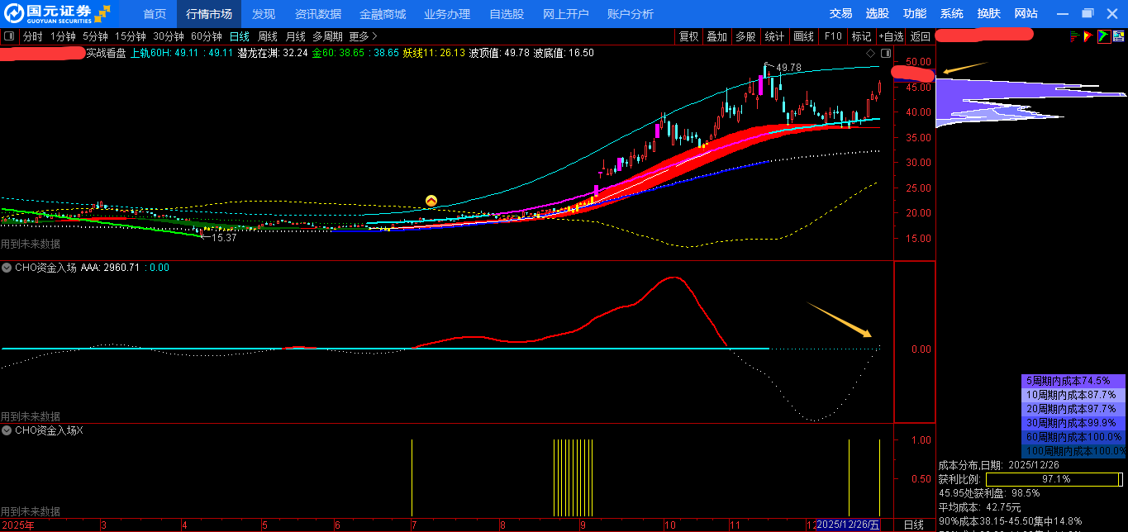The image size is (1128, 532).
Task: Click the 获利比例 97.1% progress bar
Action: point(1054,479)
